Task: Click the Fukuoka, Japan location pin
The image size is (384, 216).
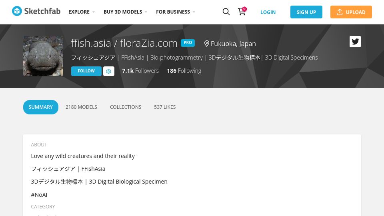Action: click(x=207, y=44)
